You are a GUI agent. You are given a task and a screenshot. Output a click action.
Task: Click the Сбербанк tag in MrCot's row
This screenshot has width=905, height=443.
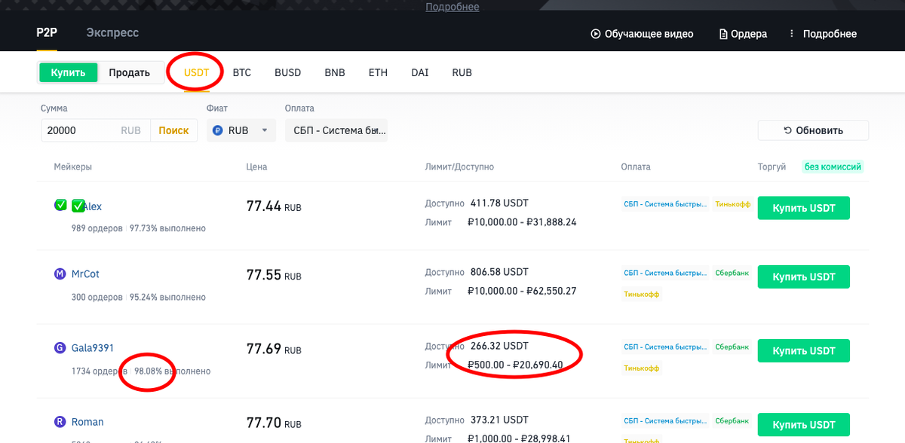click(x=732, y=273)
